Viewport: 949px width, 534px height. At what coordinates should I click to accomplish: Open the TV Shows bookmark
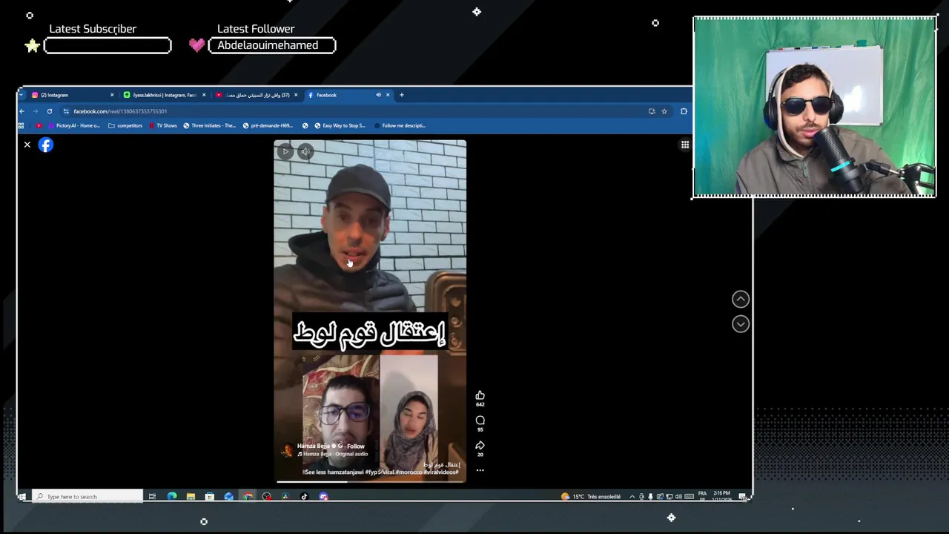point(163,125)
